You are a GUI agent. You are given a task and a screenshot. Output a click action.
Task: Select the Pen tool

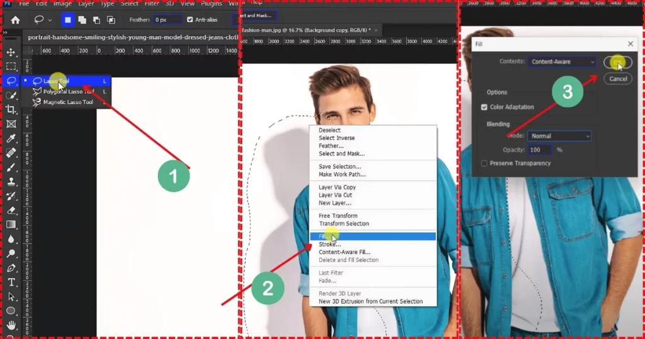pyautogui.click(x=11, y=268)
